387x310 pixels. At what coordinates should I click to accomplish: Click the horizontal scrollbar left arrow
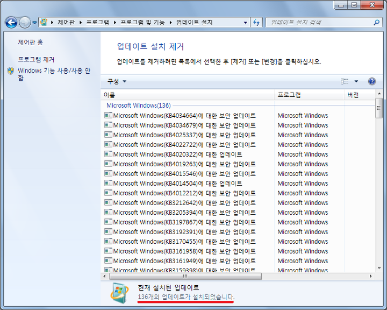tap(105, 277)
